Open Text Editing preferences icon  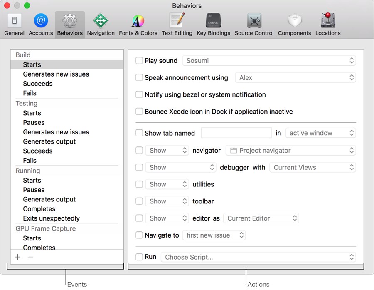tap(177, 20)
